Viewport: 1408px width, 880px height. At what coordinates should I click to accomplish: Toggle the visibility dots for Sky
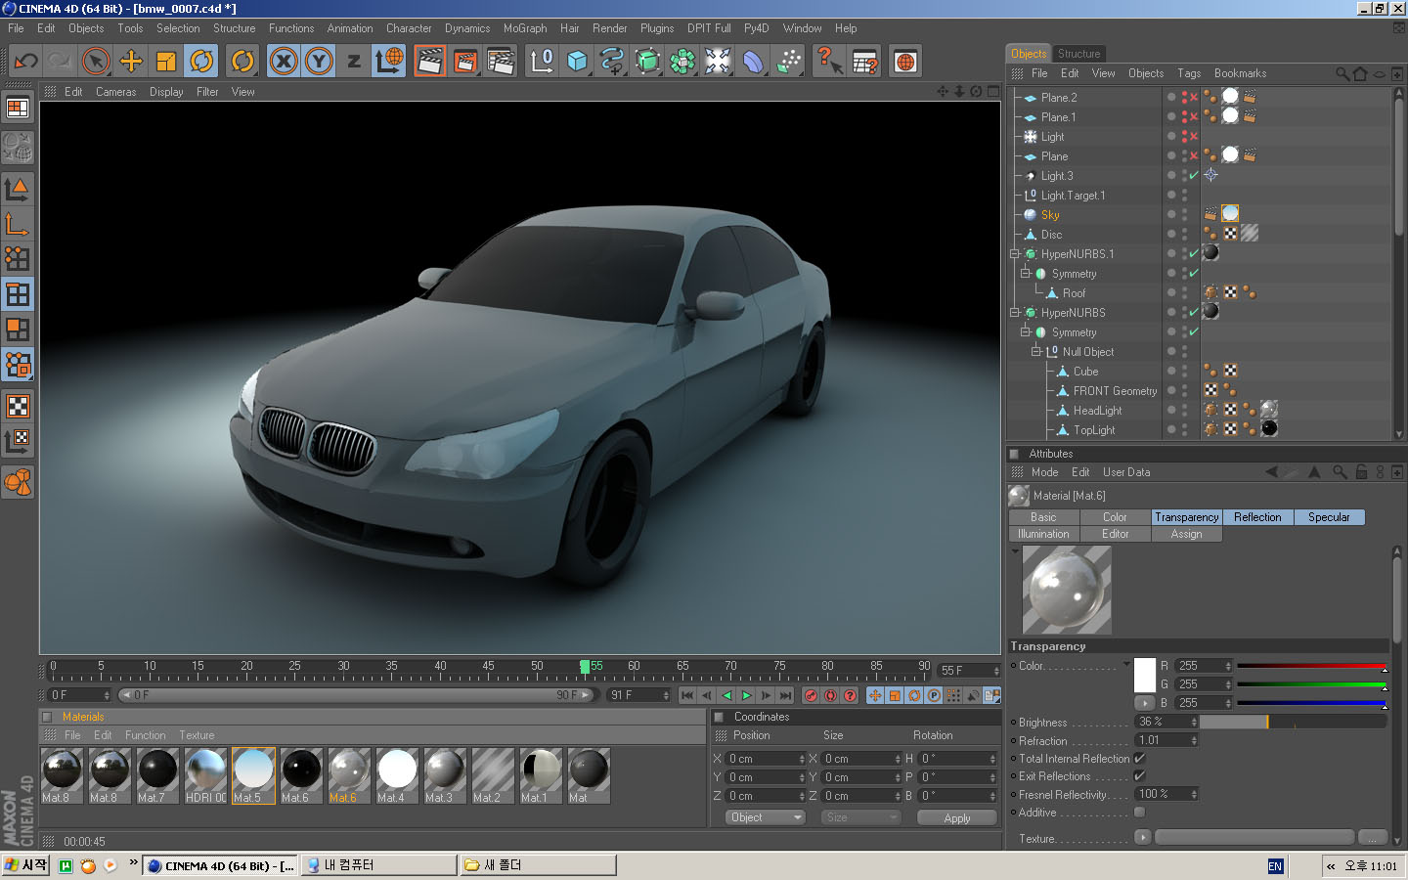tap(1184, 214)
